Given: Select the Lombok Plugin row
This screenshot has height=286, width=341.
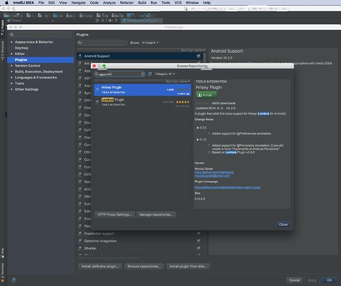Looking at the screenshot, I should tap(143, 102).
